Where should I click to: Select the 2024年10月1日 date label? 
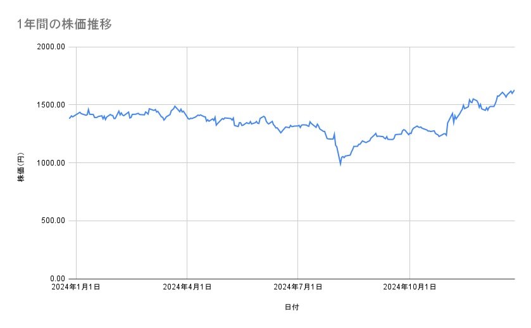409,288
